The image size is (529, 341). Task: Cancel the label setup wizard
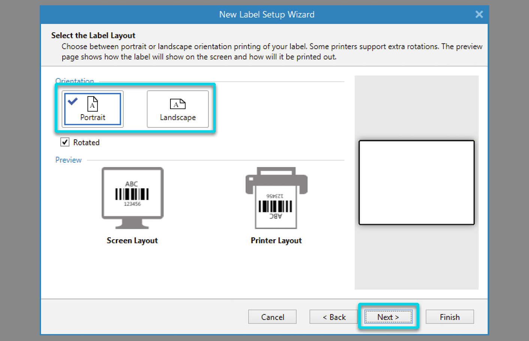click(x=272, y=317)
